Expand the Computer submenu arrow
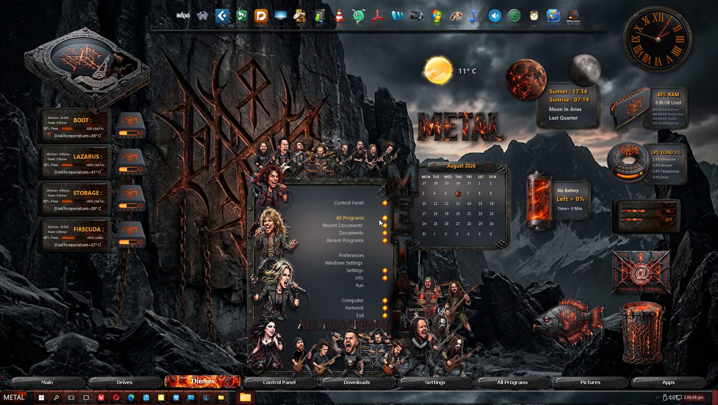 [x=385, y=300]
